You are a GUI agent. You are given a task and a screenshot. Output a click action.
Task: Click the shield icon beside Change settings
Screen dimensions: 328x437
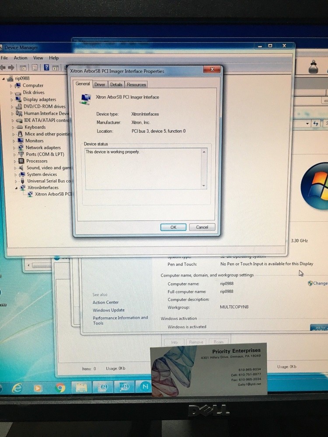tap(310, 284)
